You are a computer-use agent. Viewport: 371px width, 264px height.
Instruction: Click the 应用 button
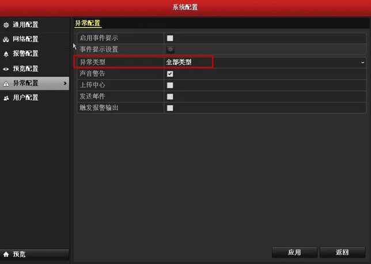(294, 252)
